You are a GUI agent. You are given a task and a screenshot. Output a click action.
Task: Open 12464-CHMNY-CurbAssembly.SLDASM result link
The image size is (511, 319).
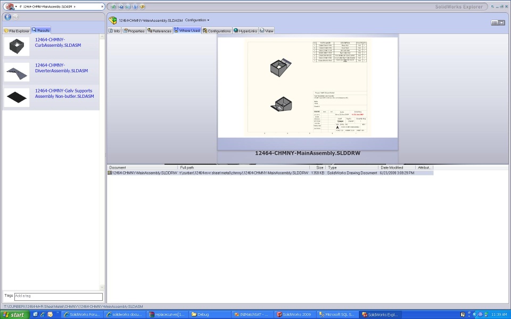(58, 43)
